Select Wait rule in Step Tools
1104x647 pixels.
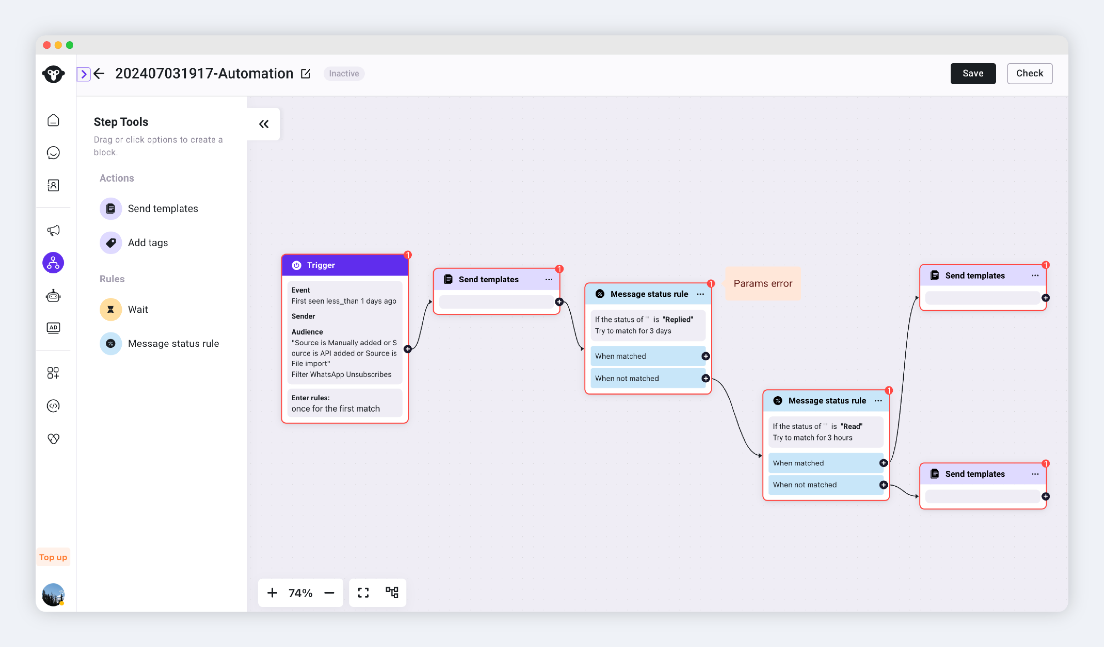pyautogui.click(x=138, y=309)
